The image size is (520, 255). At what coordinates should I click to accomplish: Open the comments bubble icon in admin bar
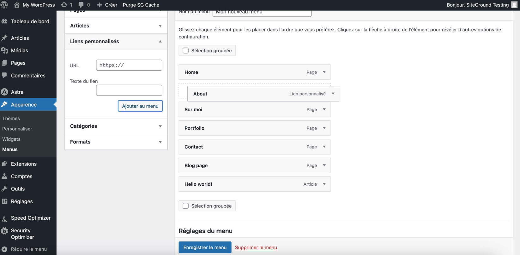pyautogui.click(x=81, y=5)
